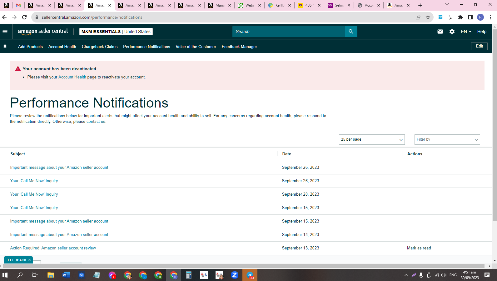497x281 pixels.
Task: Open the Settings gear icon
Action: (x=452, y=32)
